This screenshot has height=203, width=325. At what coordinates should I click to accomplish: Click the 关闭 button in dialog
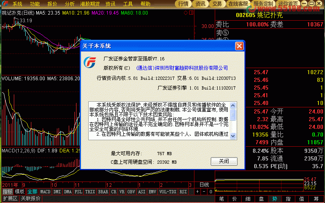point(224,161)
